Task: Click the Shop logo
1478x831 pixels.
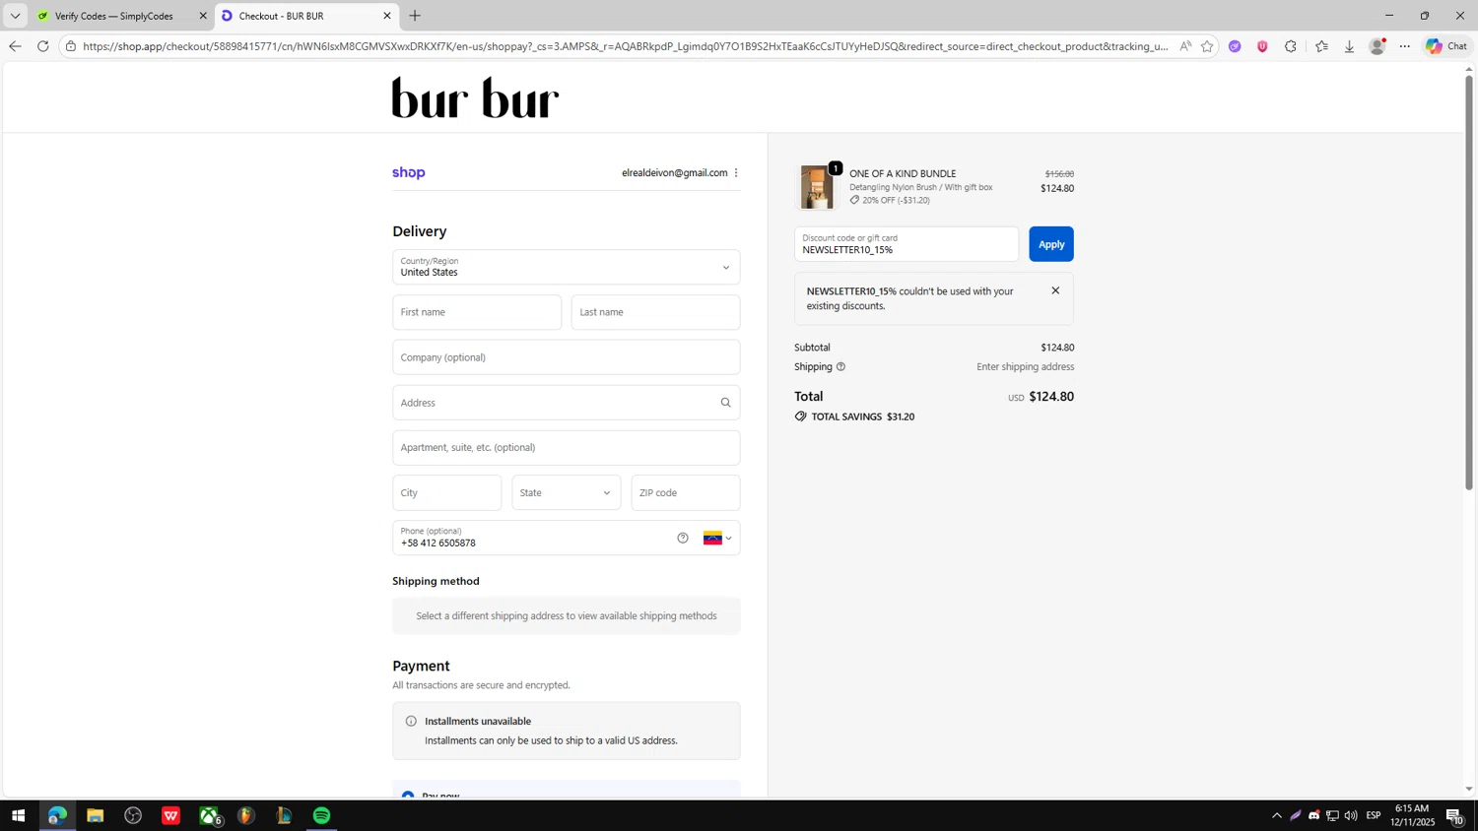Action: (409, 172)
